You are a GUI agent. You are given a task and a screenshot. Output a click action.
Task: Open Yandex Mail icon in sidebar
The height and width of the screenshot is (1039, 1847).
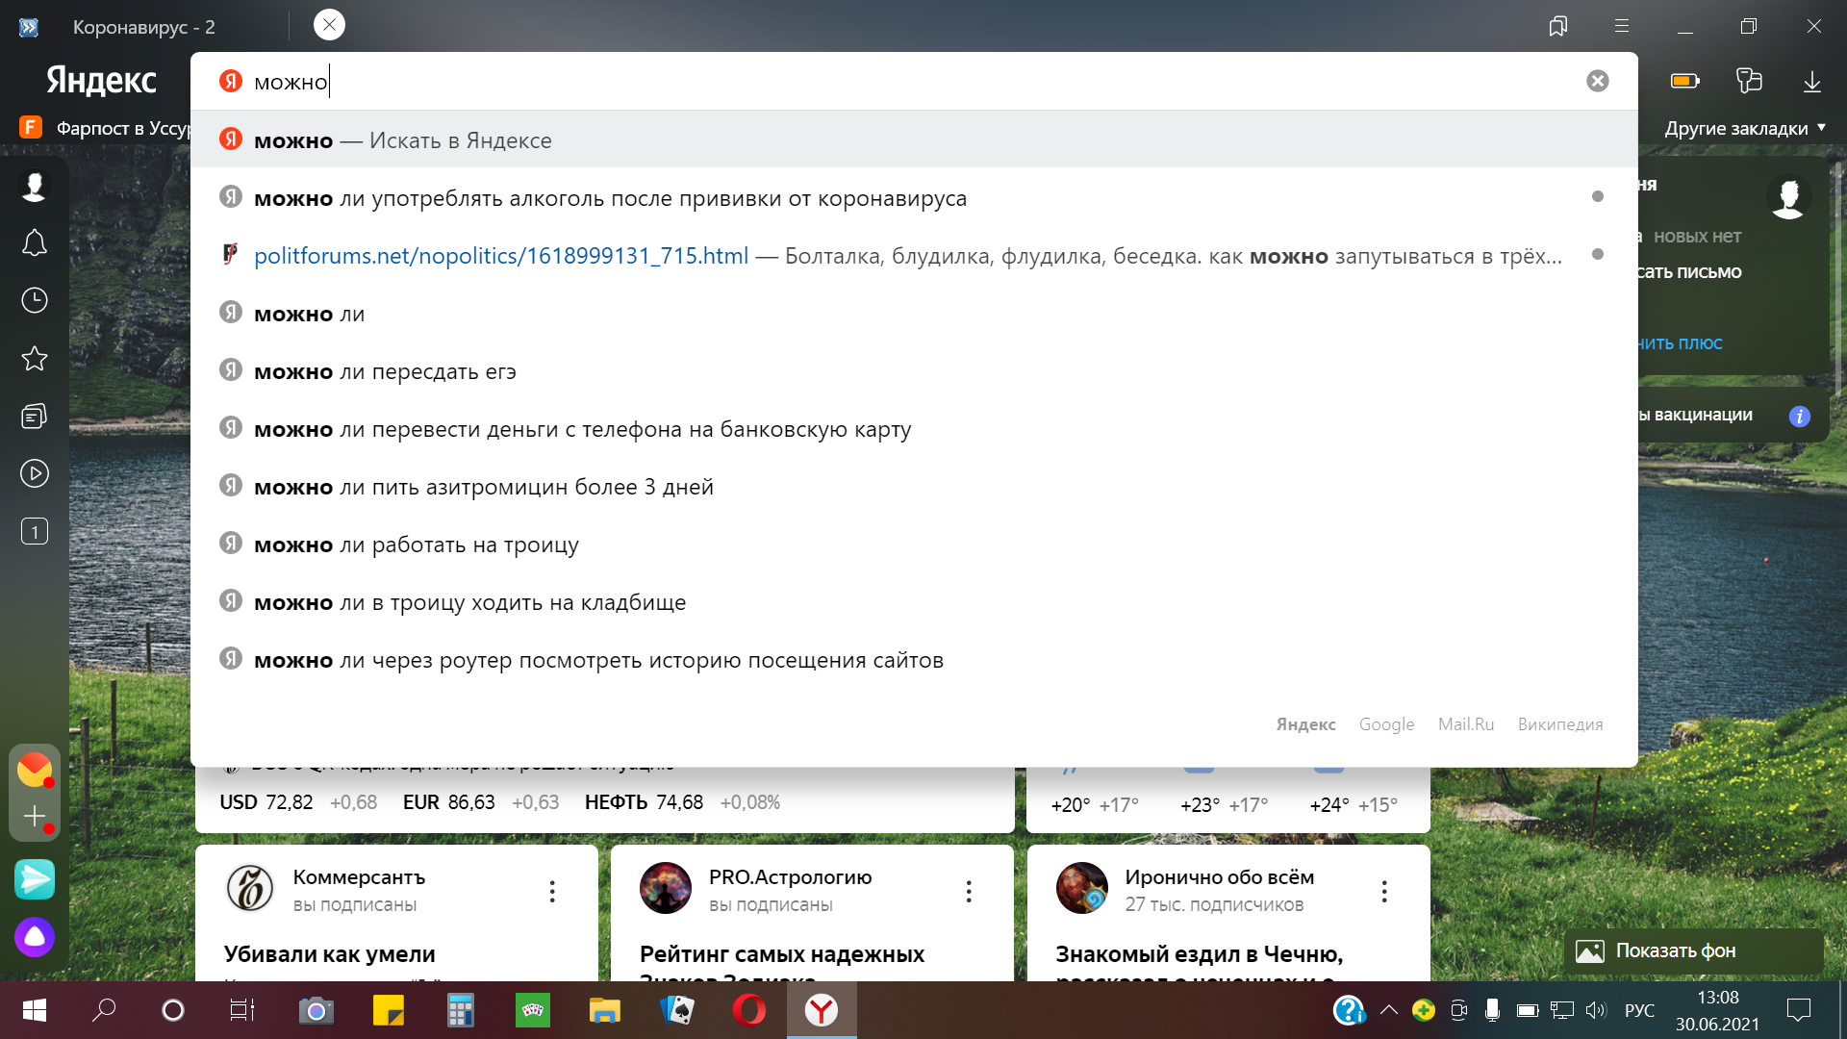(35, 769)
